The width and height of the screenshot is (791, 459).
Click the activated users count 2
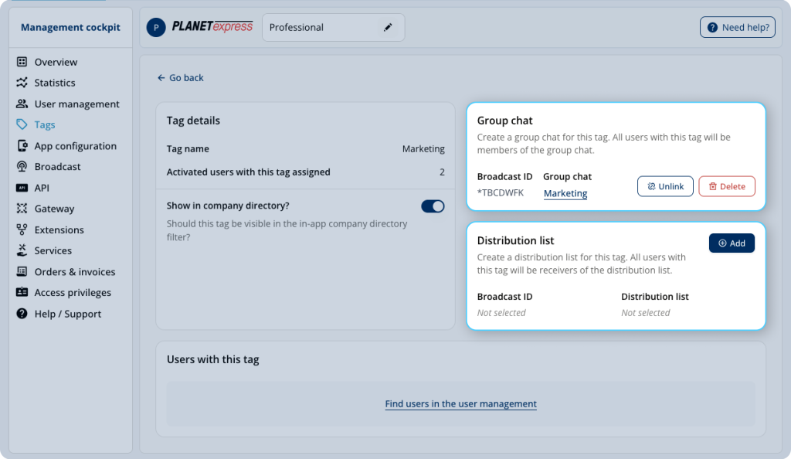[x=442, y=172]
